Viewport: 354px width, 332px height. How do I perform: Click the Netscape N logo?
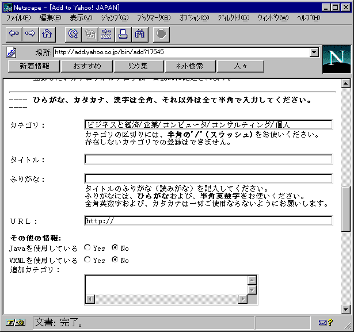pyautogui.click(x=336, y=59)
